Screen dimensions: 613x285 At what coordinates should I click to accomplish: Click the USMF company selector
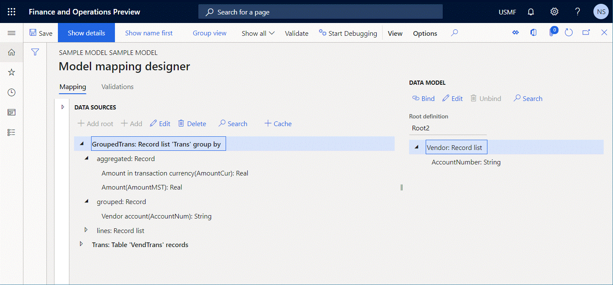click(507, 12)
